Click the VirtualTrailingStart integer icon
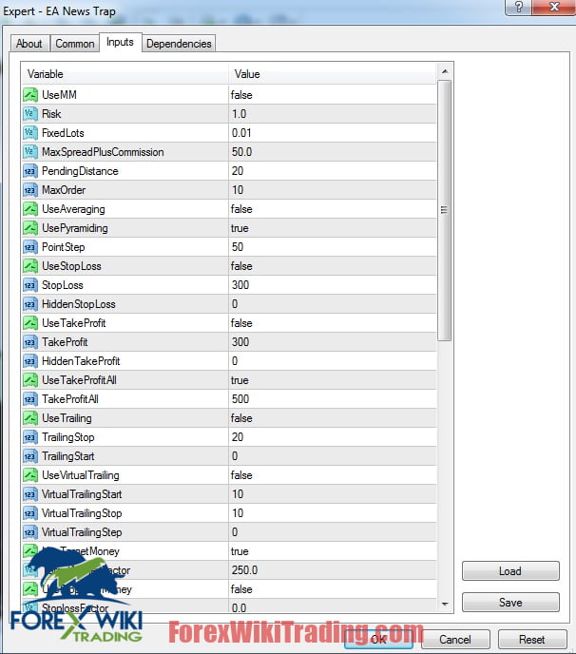The height and width of the screenshot is (654, 576). coord(30,494)
